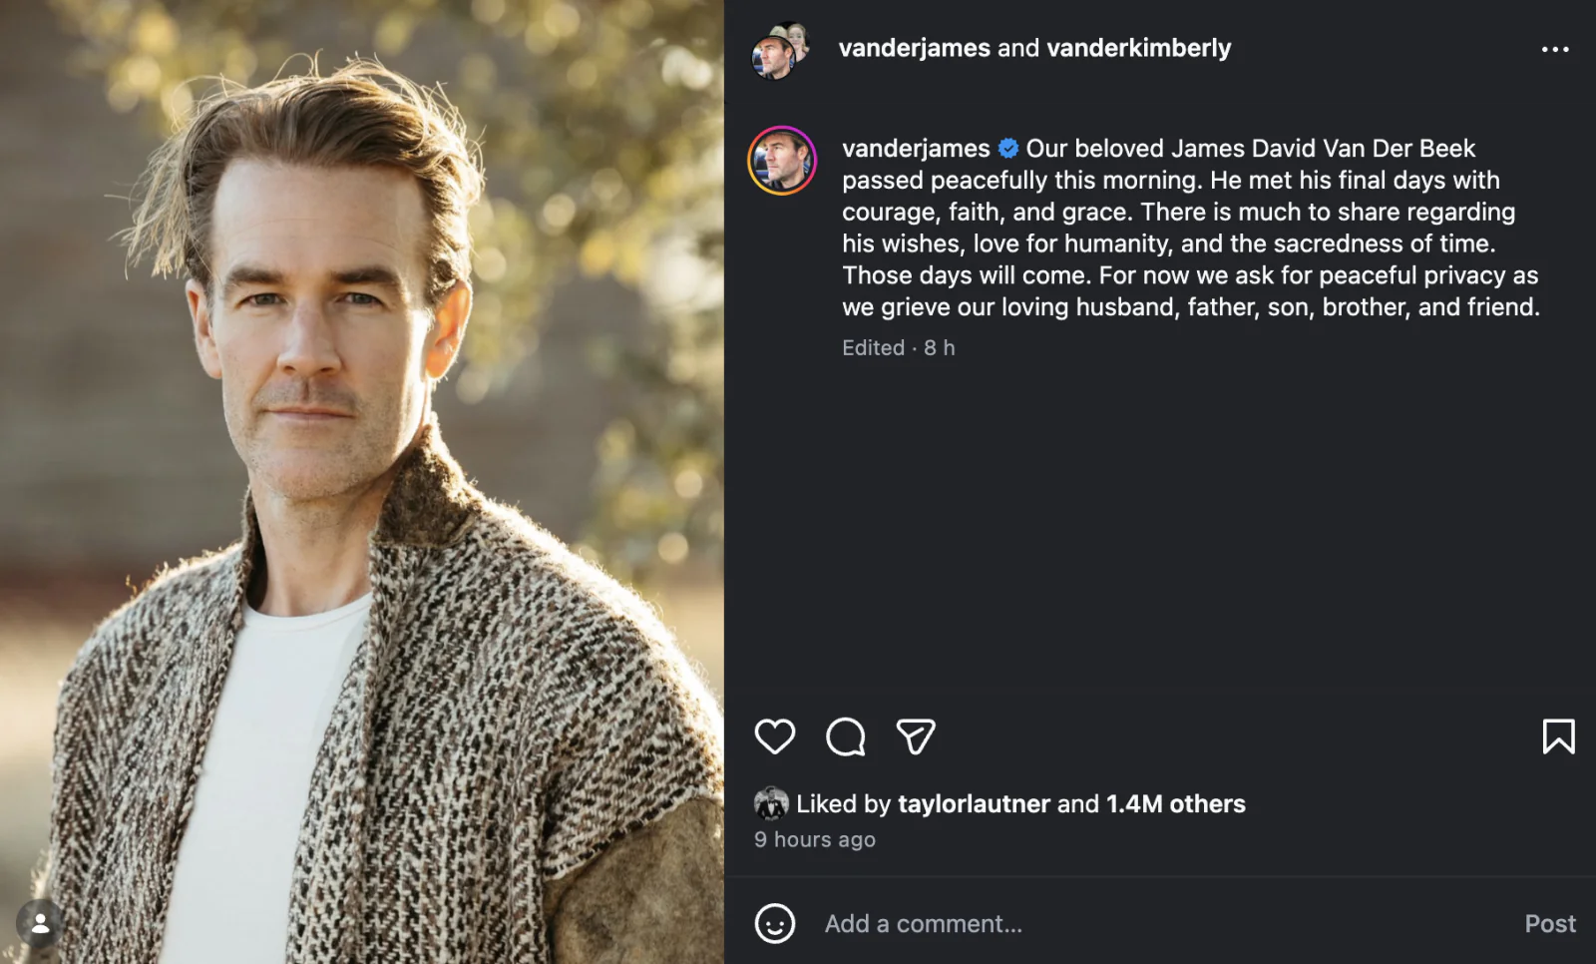View the list of 1.4M likers
This screenshot has width=1596, height=964.
click(x=1175, y=803)
